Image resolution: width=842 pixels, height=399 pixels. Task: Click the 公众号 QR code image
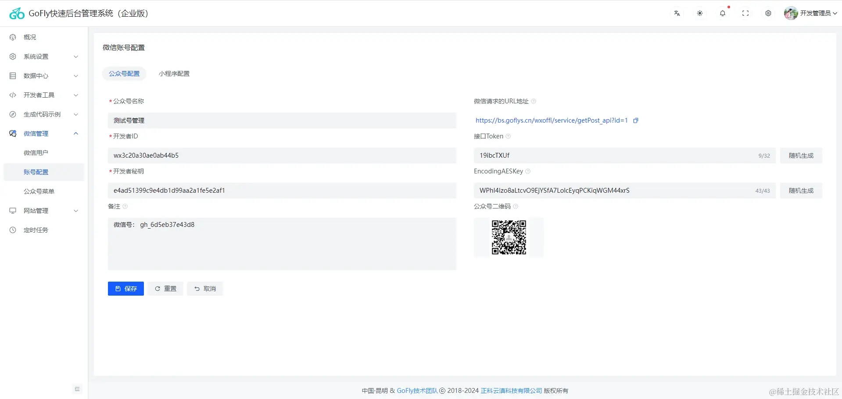(x=509, y=237)
